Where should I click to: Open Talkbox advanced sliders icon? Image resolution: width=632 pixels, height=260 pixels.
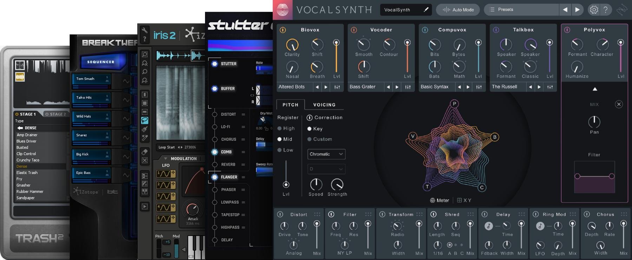pyautogui.click(x=550, y=87)
